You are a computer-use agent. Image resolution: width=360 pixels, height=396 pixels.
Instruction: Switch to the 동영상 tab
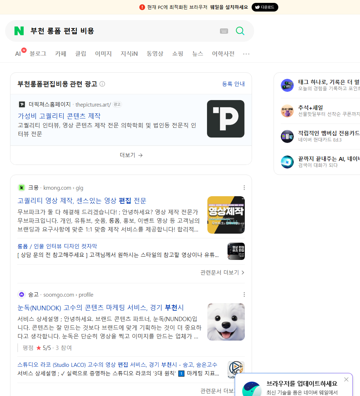155,54
